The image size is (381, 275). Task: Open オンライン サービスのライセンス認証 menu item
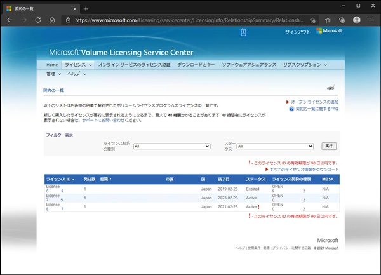click(134, 65)
